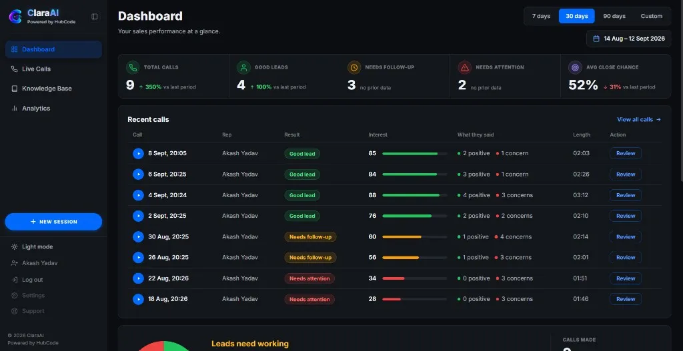The height and width of the screenshot is (351, 683).
Task: Select the Custom range tab
Action: (651, 16)
